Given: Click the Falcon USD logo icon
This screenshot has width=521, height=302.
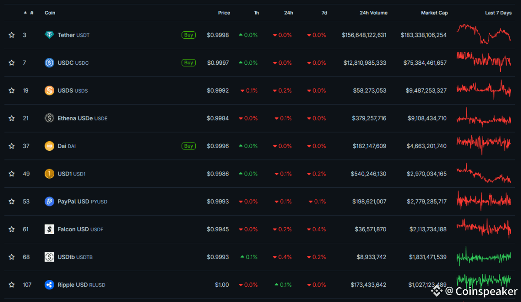Looking at the screenshot, I should coord(49,229).
